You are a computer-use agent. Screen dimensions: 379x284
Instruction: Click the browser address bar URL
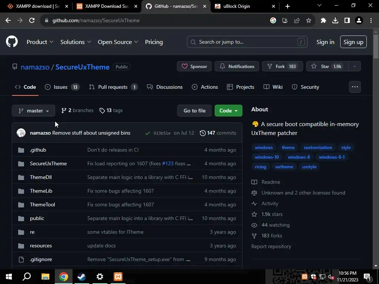96,21
